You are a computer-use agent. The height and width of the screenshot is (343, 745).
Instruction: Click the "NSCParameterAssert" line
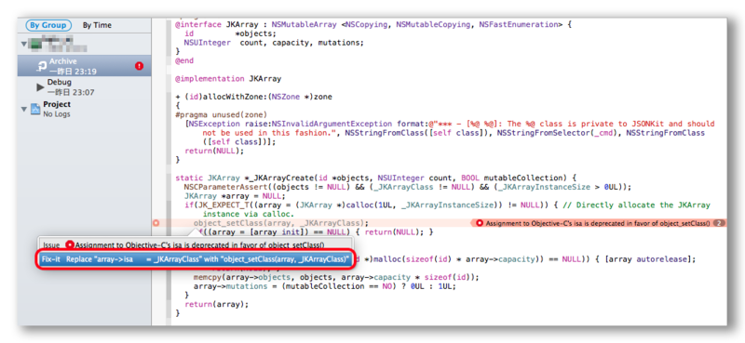click(x=408, y=187)
